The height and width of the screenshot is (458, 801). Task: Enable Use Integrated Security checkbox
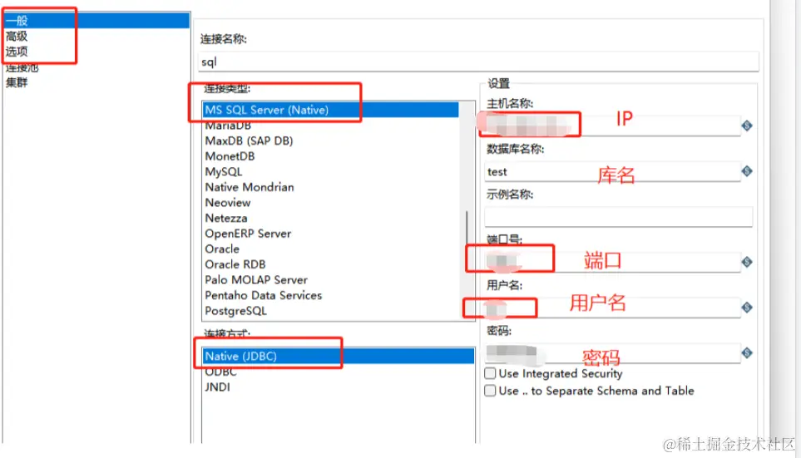click(490, 373)
